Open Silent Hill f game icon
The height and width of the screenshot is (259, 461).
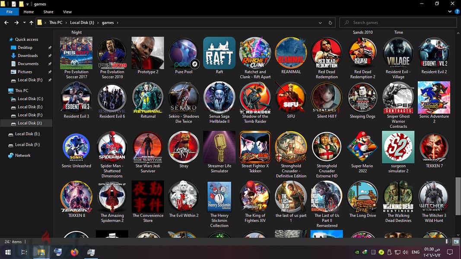click(x=327, y=98)
